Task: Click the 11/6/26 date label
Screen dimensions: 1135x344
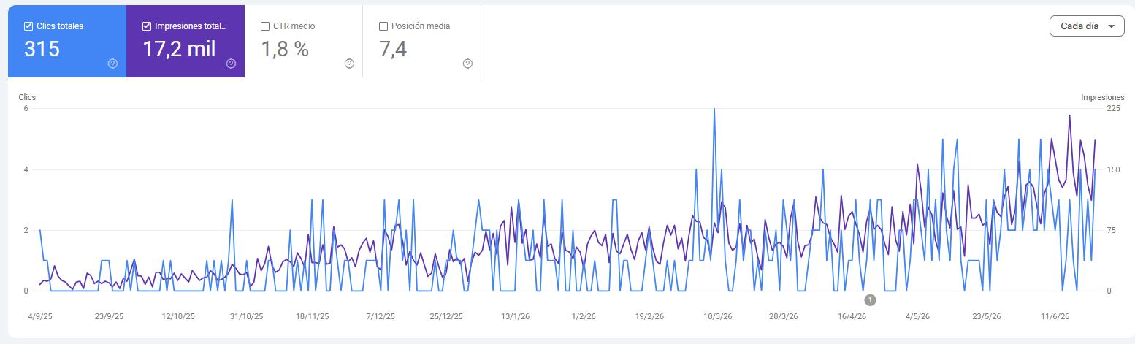Action: click(x=1054, y=316)
